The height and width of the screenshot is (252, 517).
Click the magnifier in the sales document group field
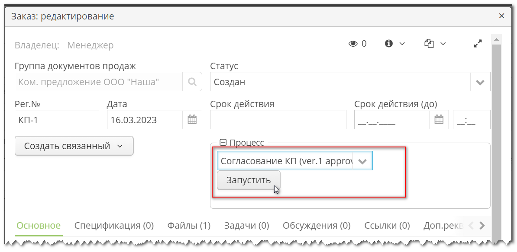pos(194,81)
